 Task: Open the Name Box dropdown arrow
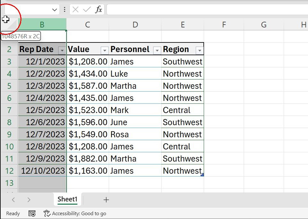(54, 9)
